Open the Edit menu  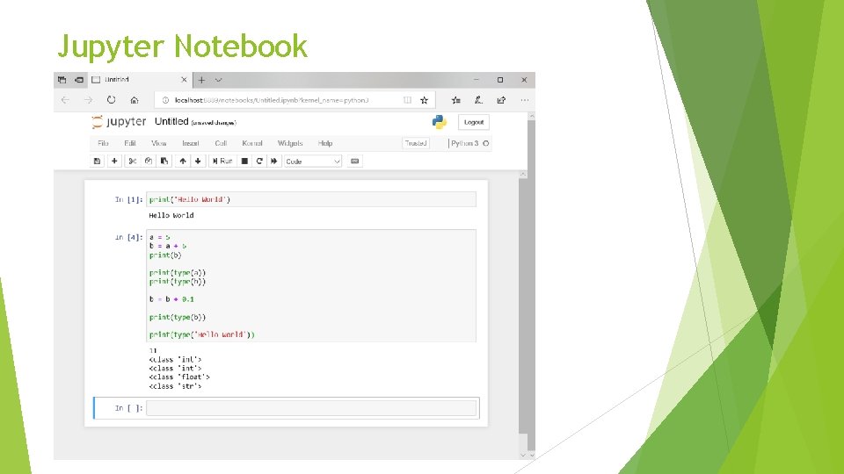coord(130,143)
